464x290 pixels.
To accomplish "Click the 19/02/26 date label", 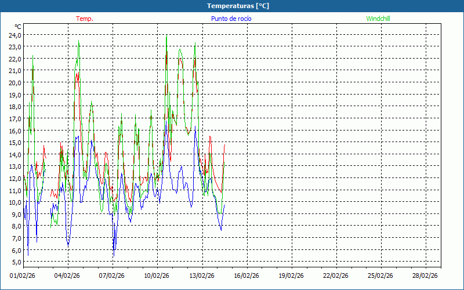I will (291, 276).
